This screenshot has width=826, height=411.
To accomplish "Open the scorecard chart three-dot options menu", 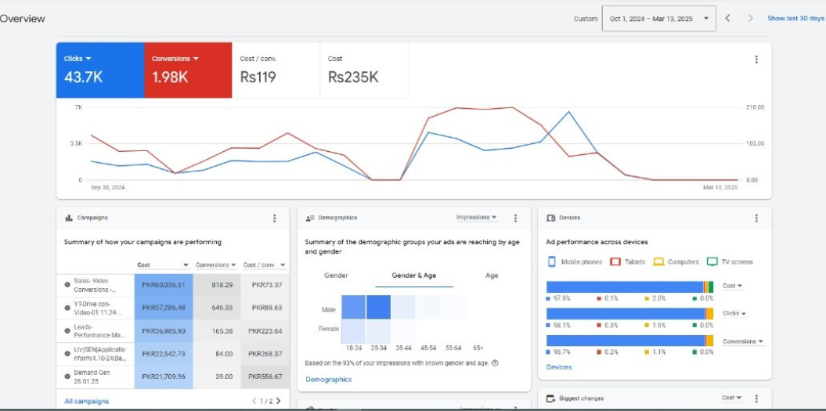I will click(756, 59).
